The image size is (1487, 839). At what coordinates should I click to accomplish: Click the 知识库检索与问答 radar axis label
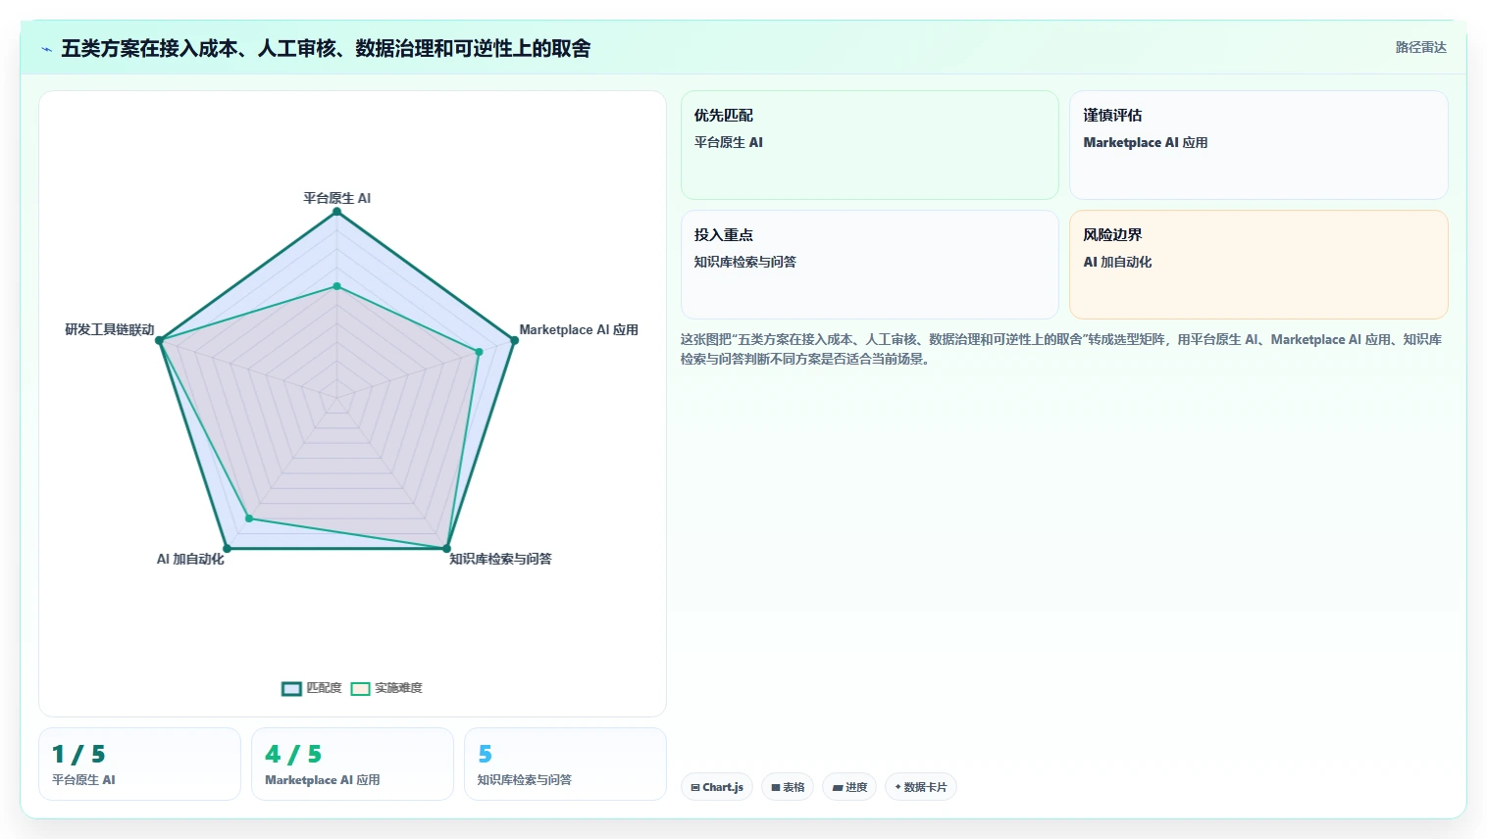pos(500,559)
